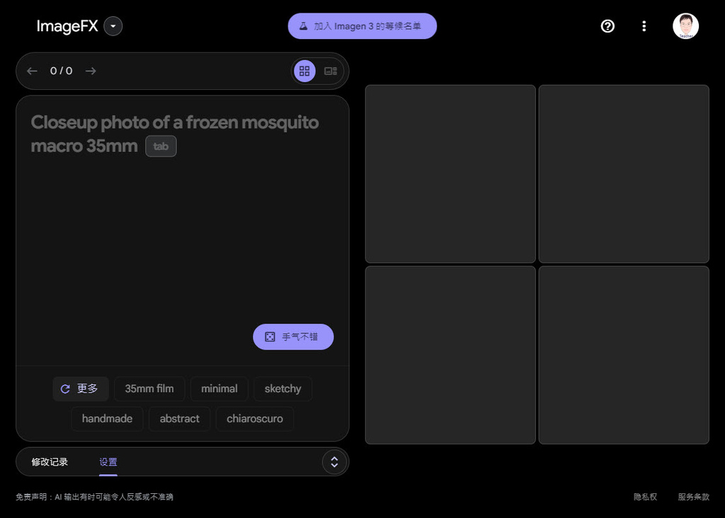Click the user profile avatar

point(685,26)
